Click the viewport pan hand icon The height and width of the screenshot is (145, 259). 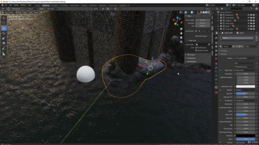(181, 33)
